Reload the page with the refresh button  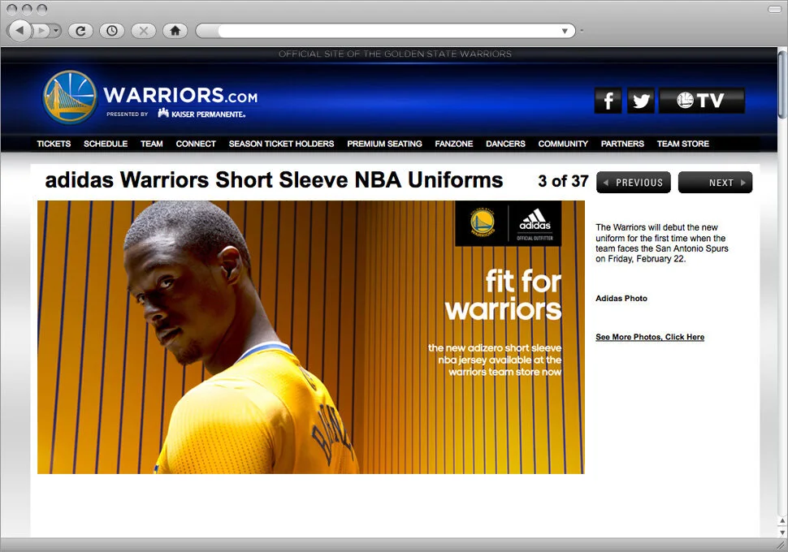80,31
